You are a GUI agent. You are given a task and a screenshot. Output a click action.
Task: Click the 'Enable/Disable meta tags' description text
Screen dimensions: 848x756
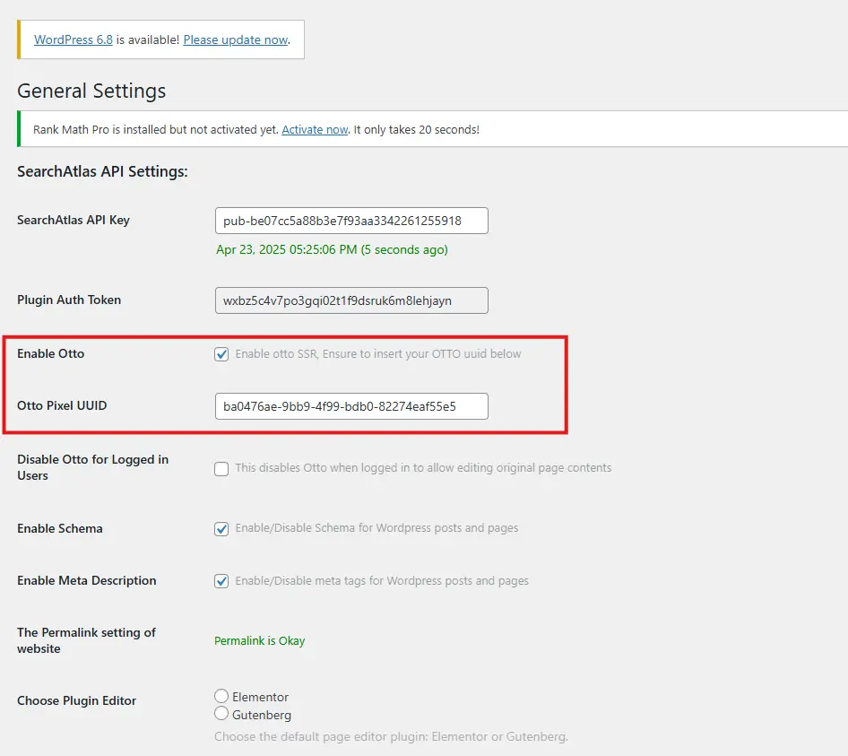(382, 581)
